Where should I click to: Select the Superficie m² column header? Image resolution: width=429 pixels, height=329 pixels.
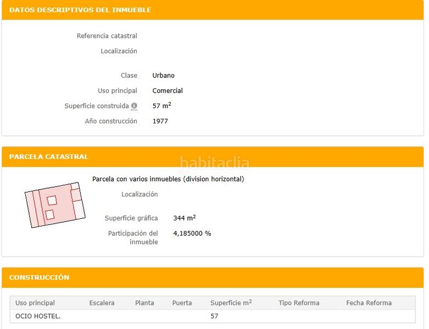pyautogui.click(x=231, y=303)
